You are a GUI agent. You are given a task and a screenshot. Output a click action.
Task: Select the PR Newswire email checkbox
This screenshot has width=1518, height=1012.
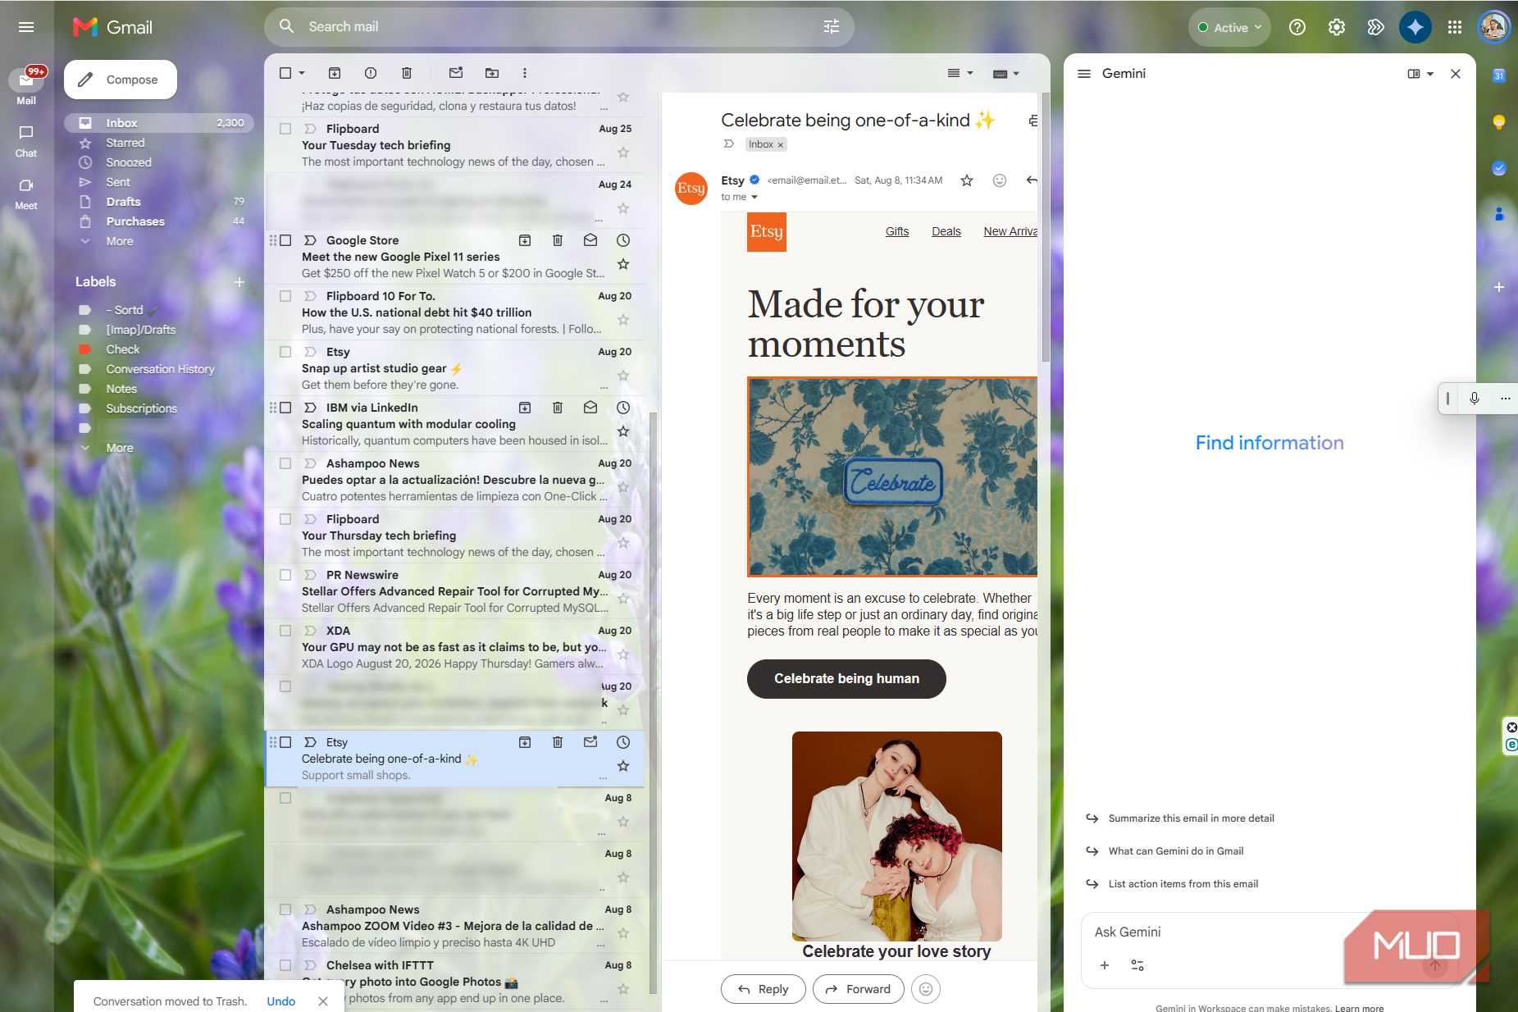pos(285,575)
